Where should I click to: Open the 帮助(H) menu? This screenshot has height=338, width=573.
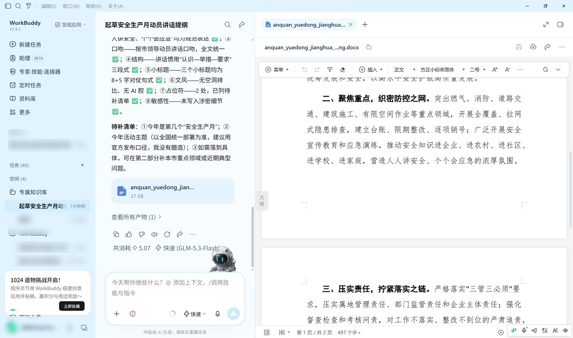pos(94,6)
